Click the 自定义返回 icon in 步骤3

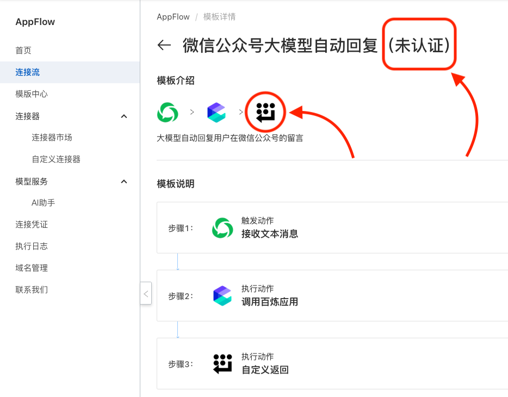pos(222,363)
